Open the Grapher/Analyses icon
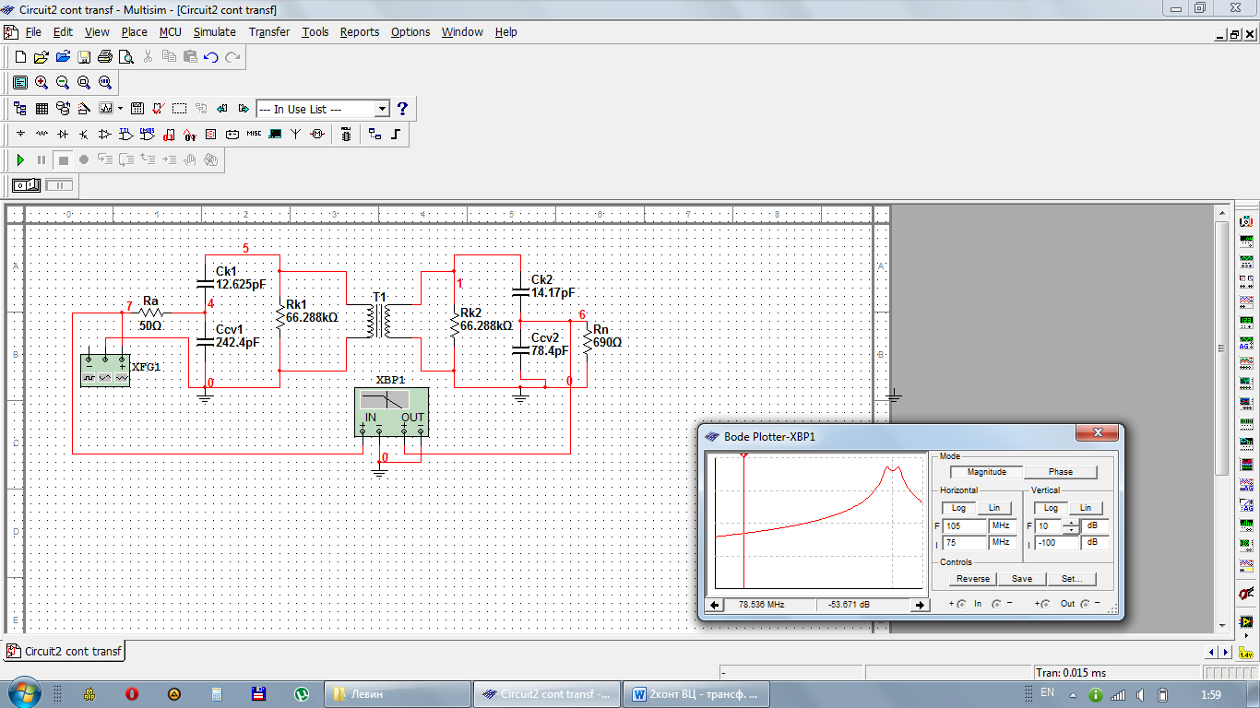Viewport: 1260px width, 708px height. coord(105,109)
